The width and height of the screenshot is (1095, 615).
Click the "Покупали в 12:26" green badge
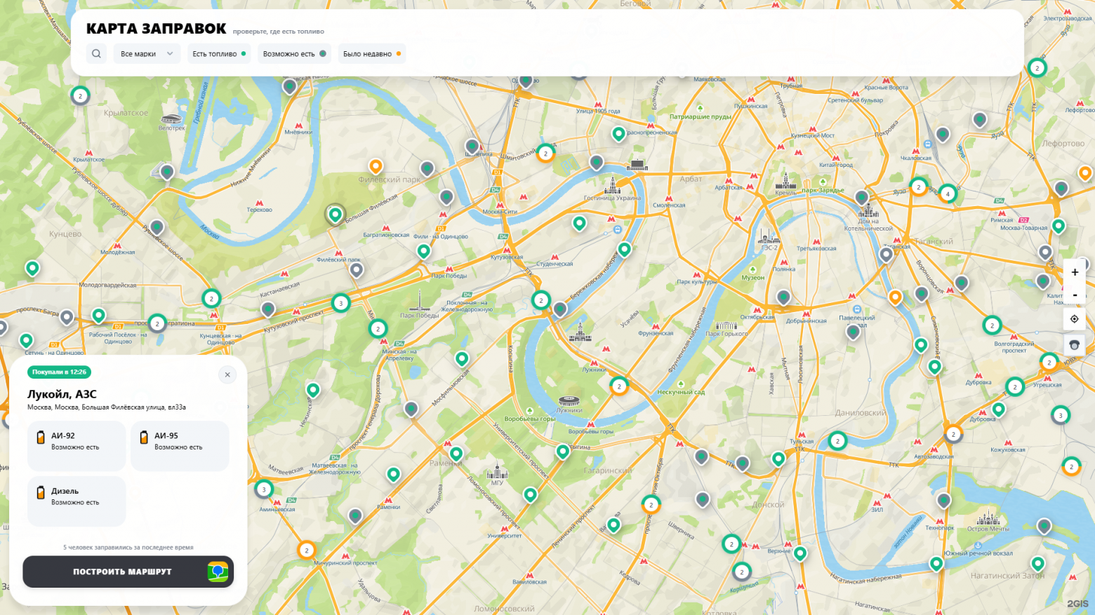pos(59,372)
